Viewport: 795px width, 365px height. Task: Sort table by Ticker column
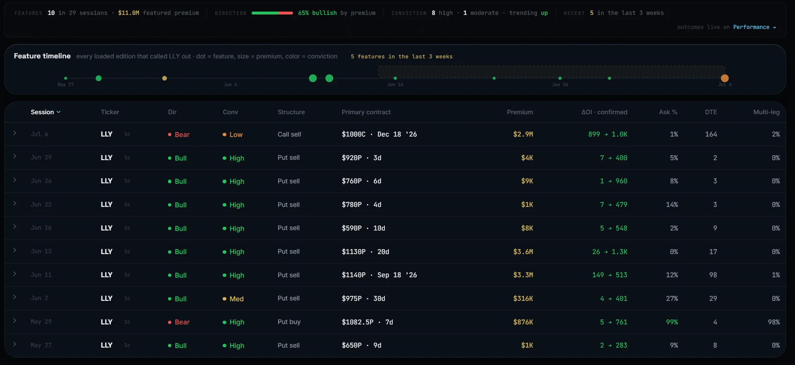[110, 112]
